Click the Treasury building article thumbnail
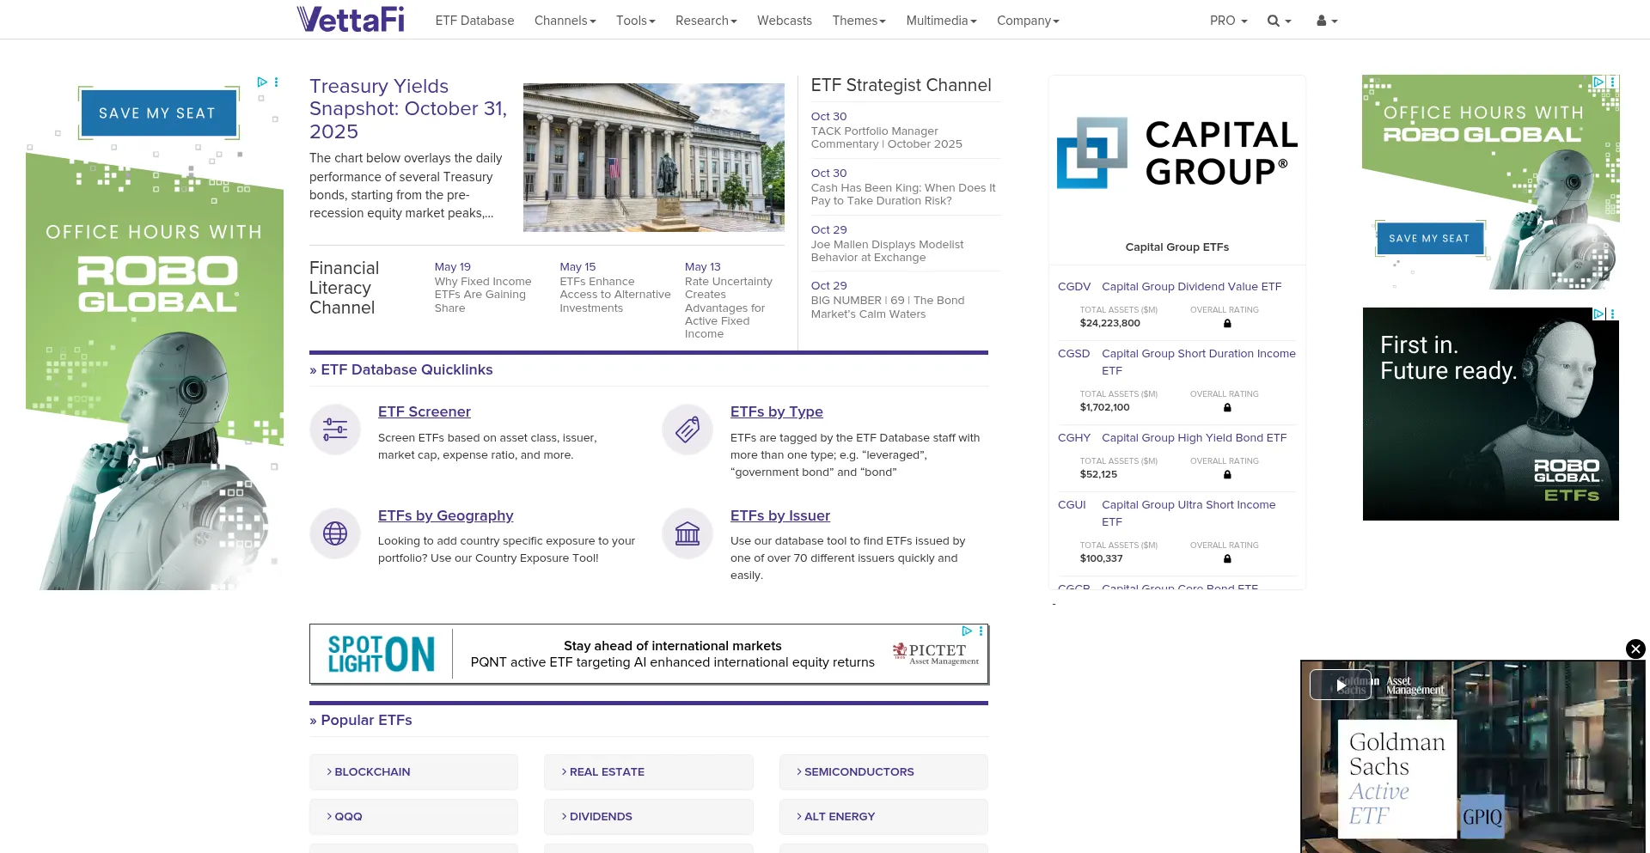 click(653, 157)
